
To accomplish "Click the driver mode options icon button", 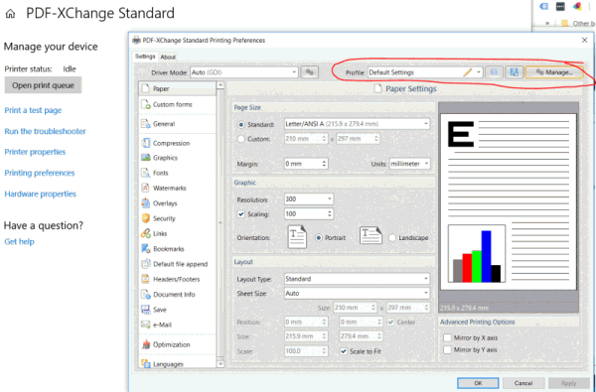I will (309, 72).
